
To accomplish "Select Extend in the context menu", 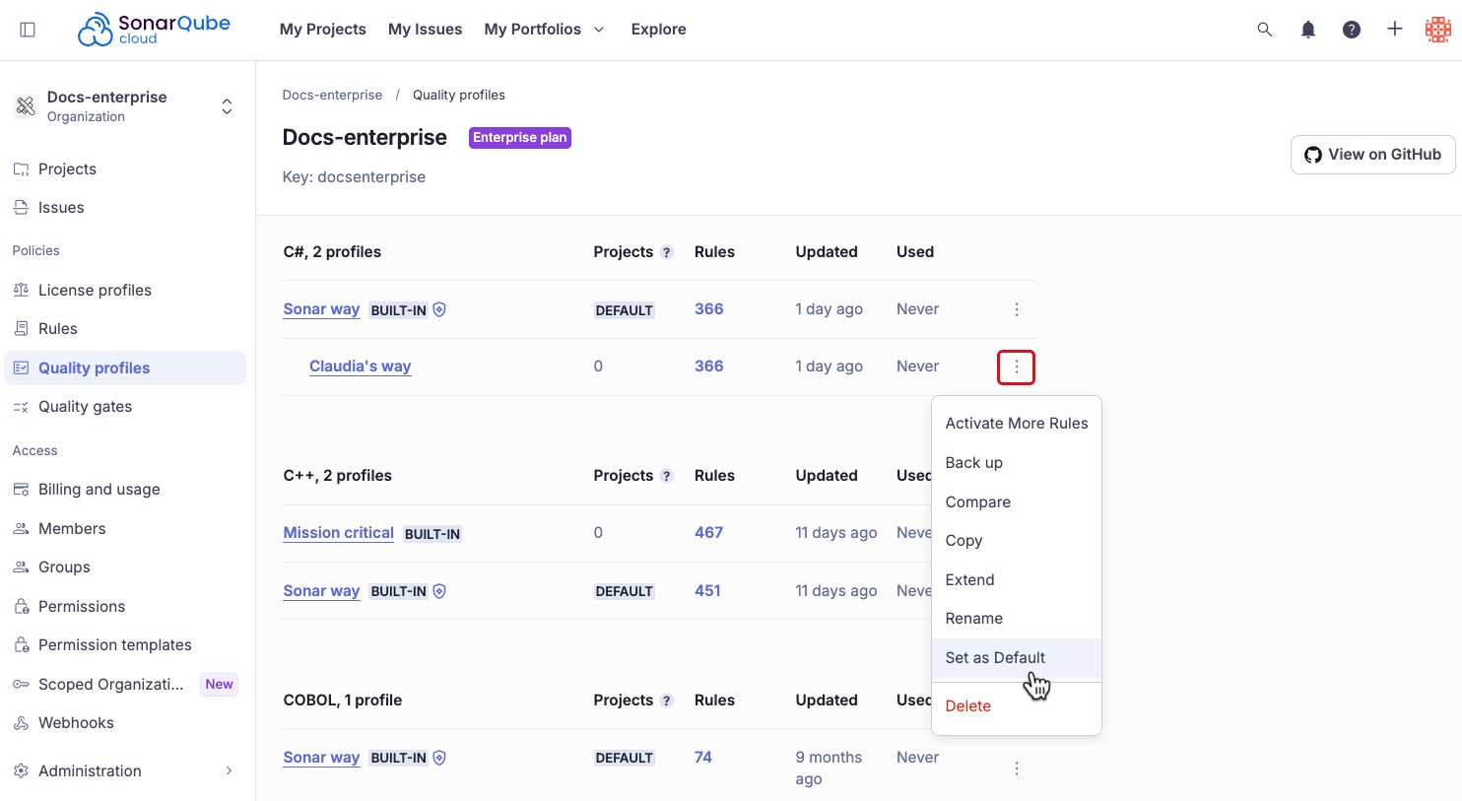I will pyautogui.click(x=1017, y=580).
